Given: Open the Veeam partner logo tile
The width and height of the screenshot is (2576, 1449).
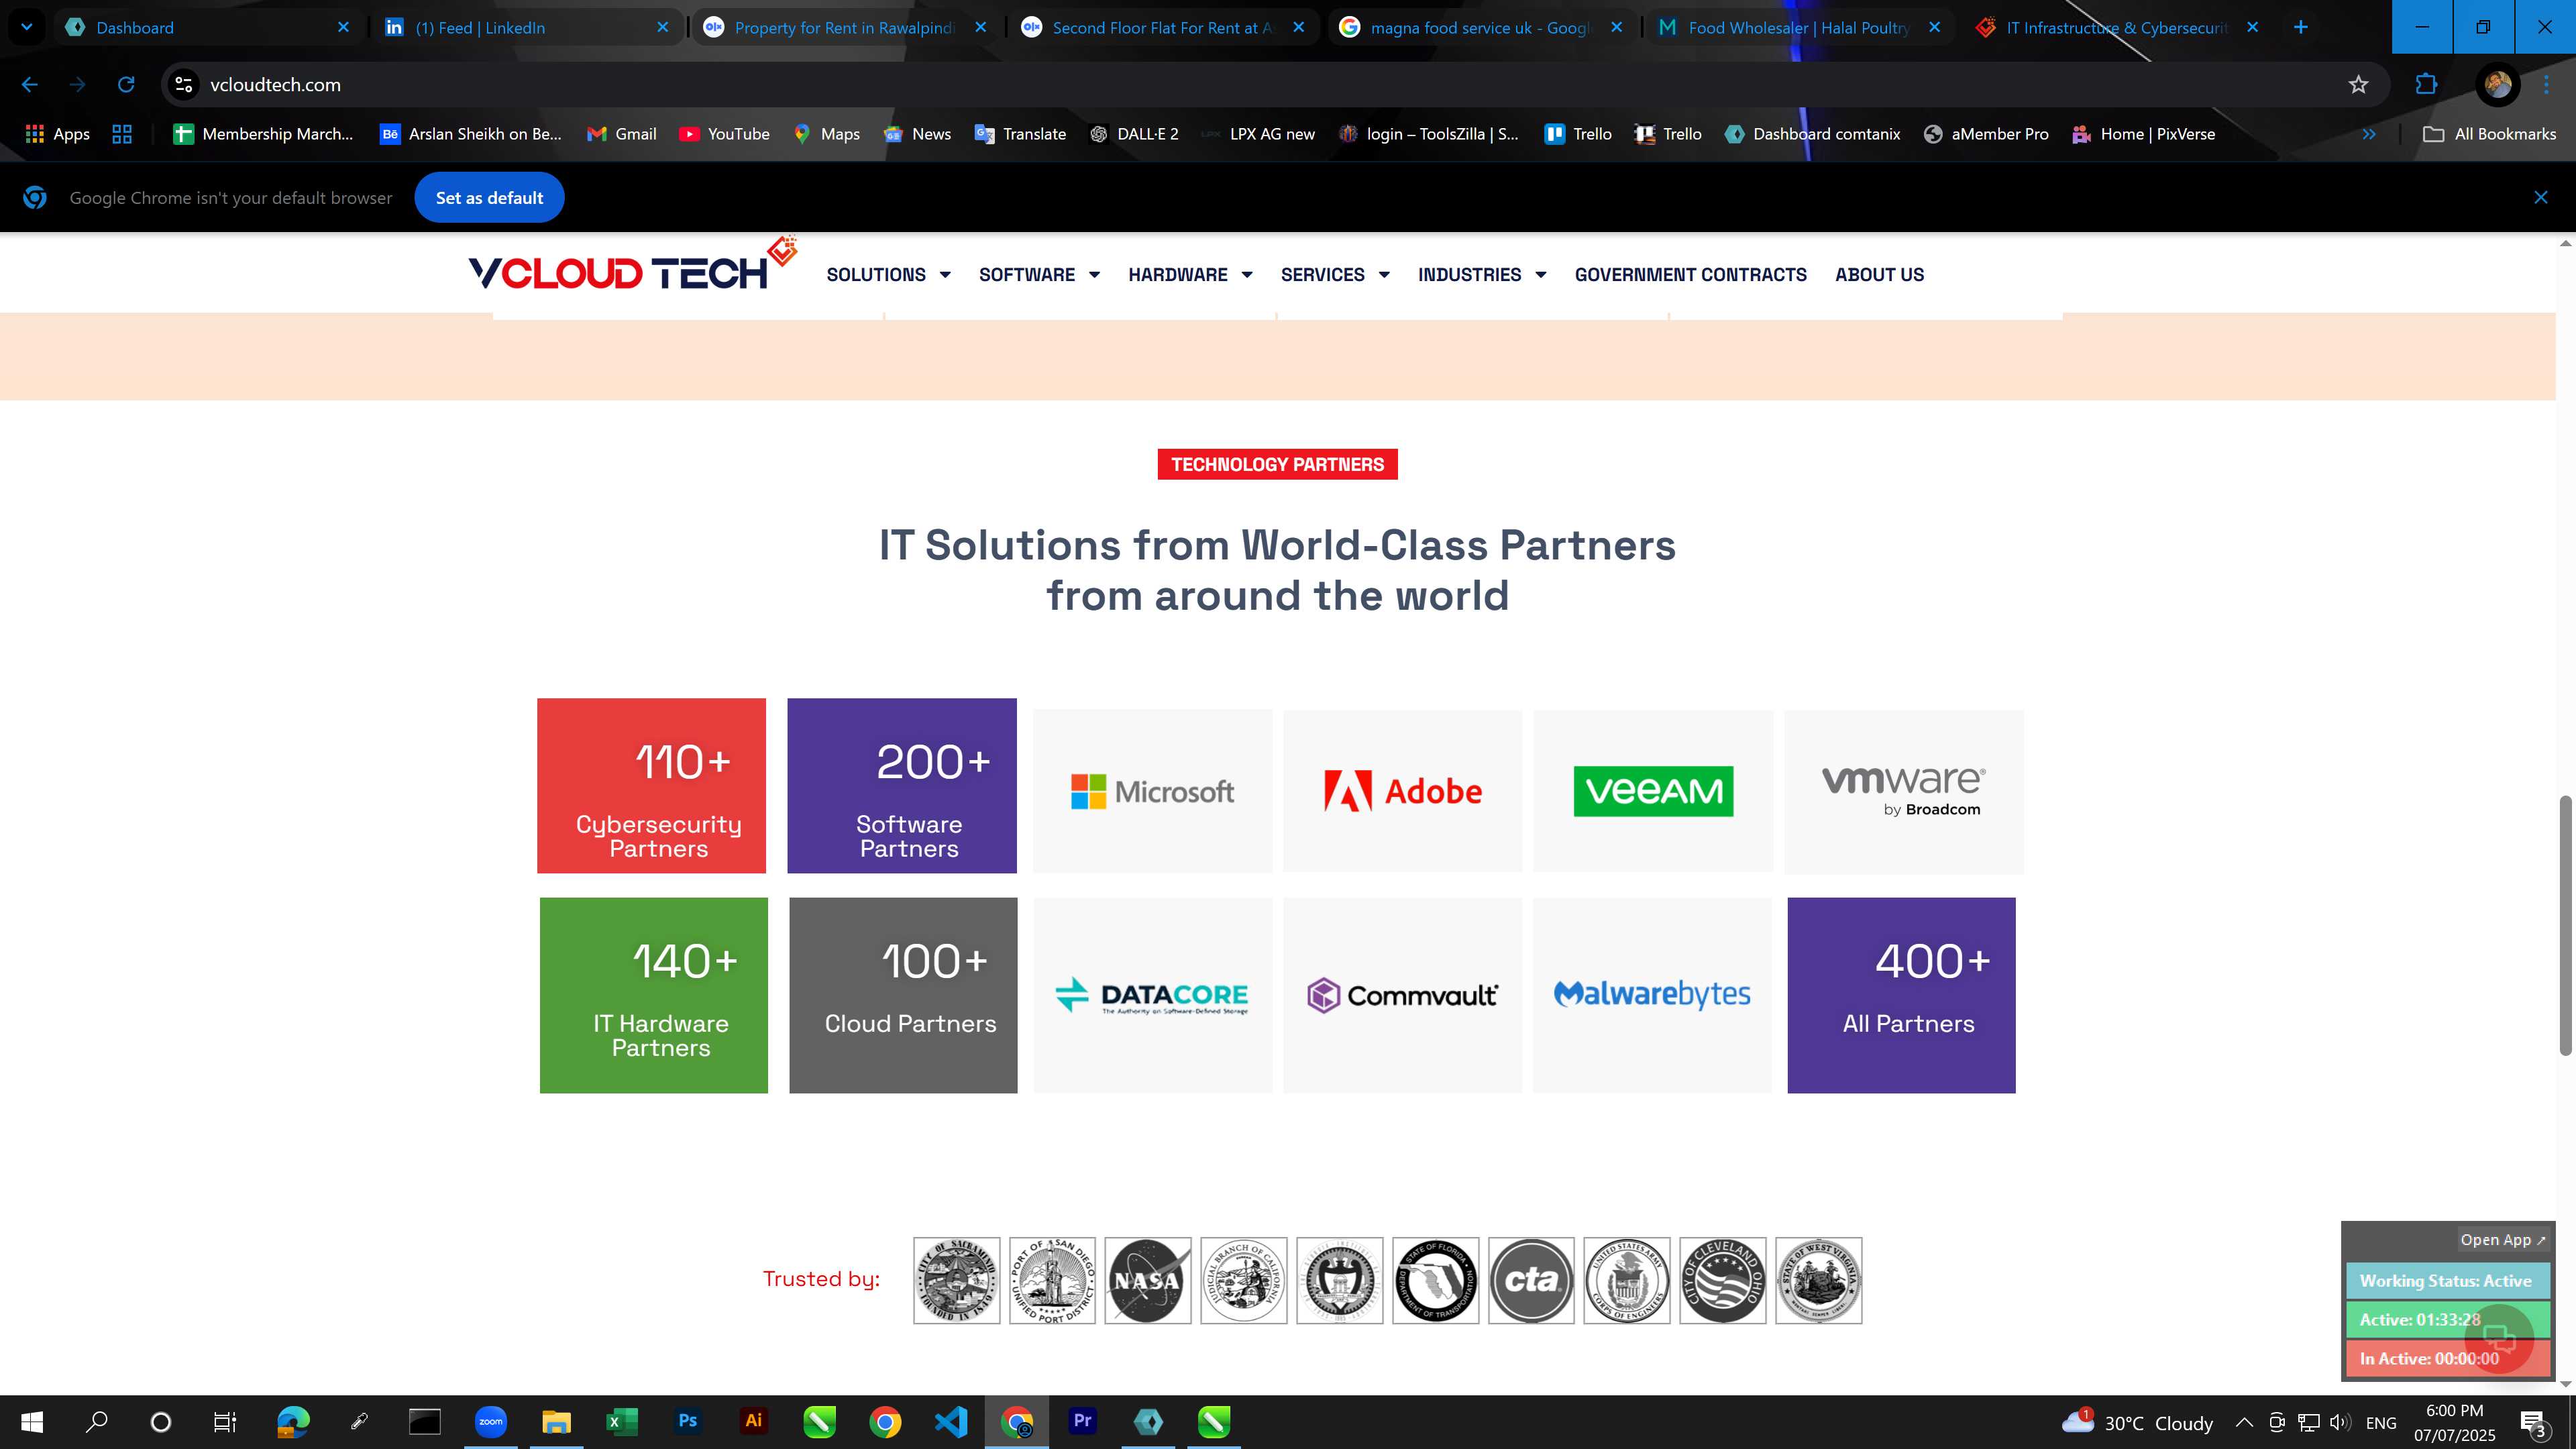Looking at the screenshot, I should tap(1653, 791).
